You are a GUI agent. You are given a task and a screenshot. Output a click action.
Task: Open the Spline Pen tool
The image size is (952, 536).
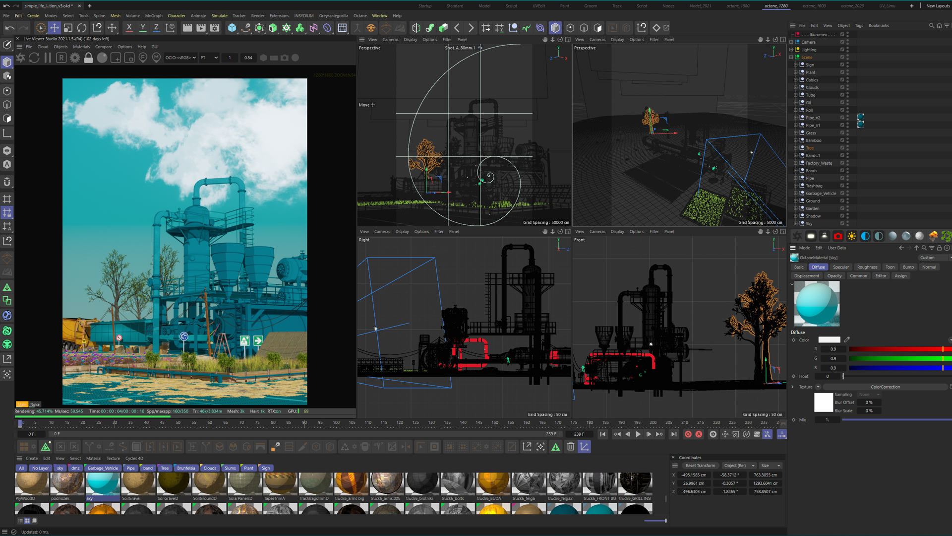pyautogui.click(x=245, y=28)
